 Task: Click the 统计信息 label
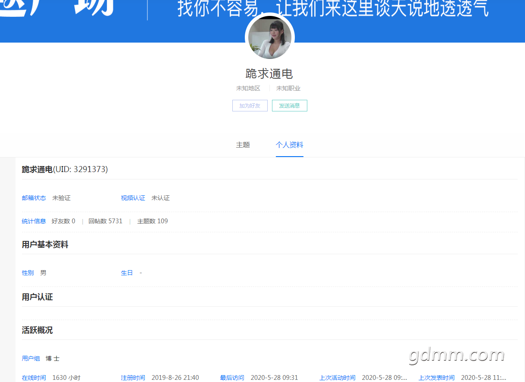pos(34,221)
